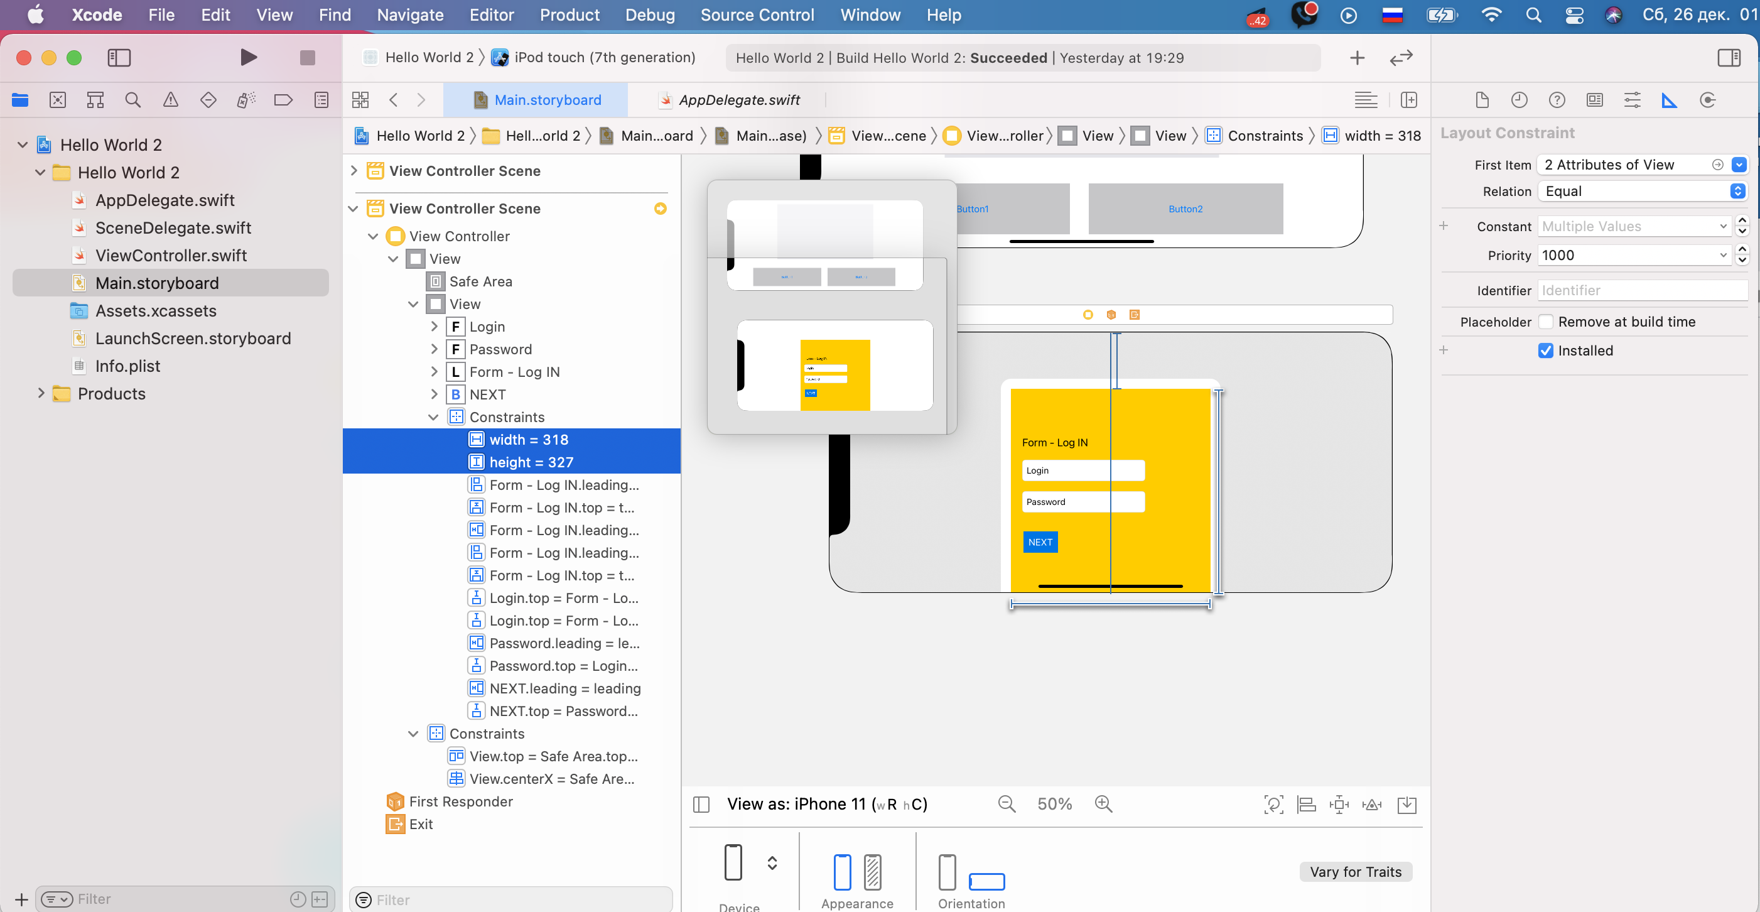Toggle the inspectors panel on right
The height and width of the screenshot is (912, 1760).
coord(1729,57)
